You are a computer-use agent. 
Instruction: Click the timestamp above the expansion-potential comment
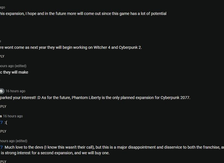(x=2, y=7)
